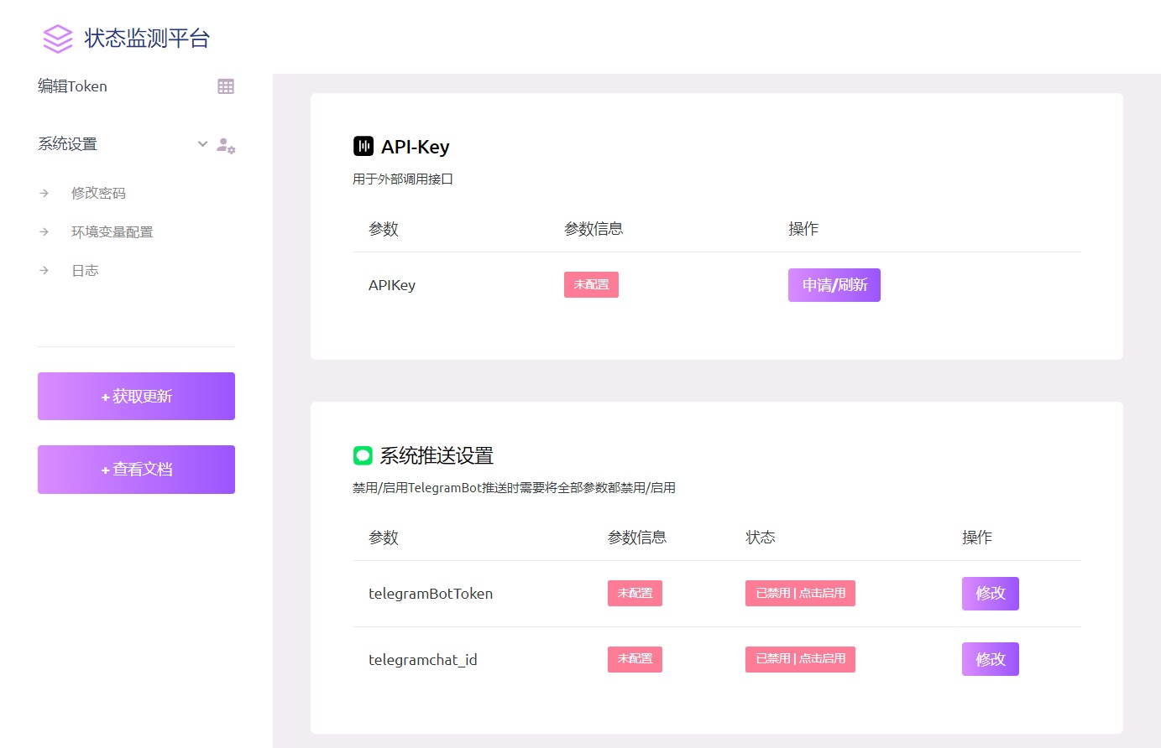This screenshot has height=748, width=1161.
Task: Enable push for telegramBotToken via 点击启用 toggle
Action: (x=800, y=593)
